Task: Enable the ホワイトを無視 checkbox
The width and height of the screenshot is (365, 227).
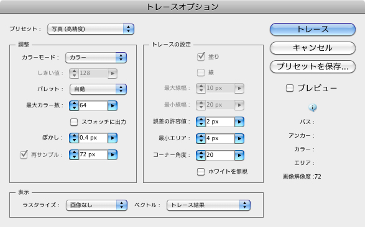Action: point(201,172)
